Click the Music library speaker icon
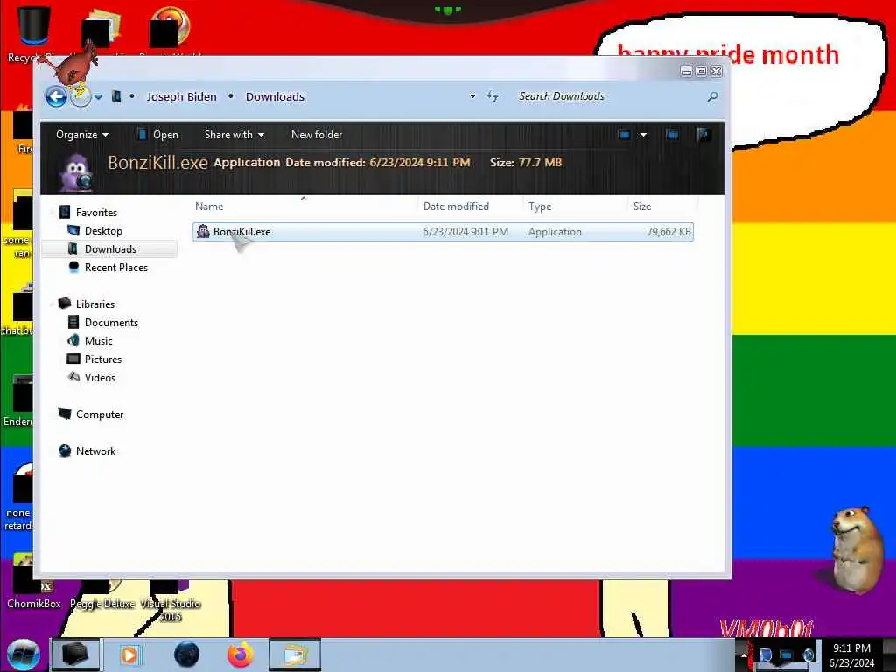This screenshot has width=896, height=672. 73,340
